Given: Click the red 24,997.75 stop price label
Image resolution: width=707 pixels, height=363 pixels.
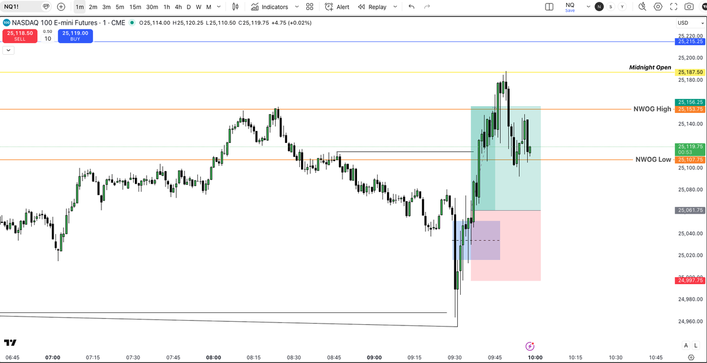Looking at the screenshot, I should click(x=690, y=281).
